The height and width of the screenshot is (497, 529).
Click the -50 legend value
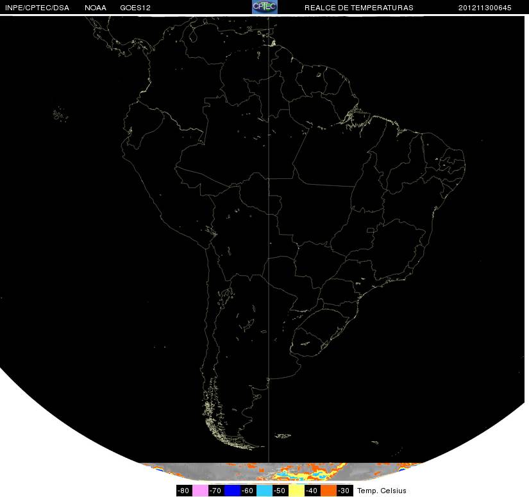[280, 491]
